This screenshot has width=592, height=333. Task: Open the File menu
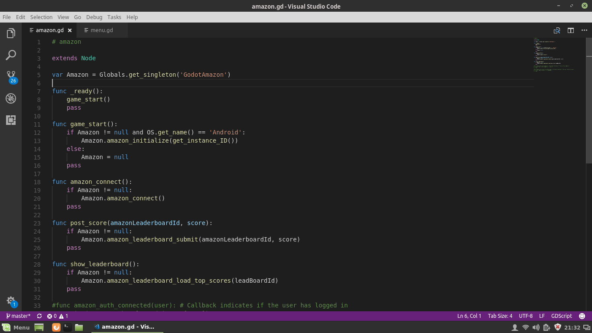[x=7, y=17]
